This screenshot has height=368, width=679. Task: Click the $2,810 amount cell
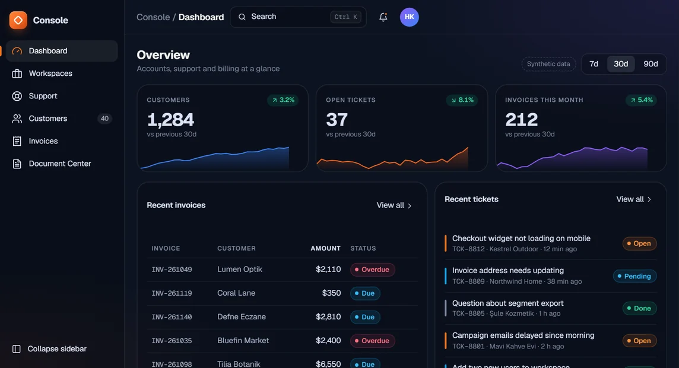pyautogui.click(x=328, y=316)
